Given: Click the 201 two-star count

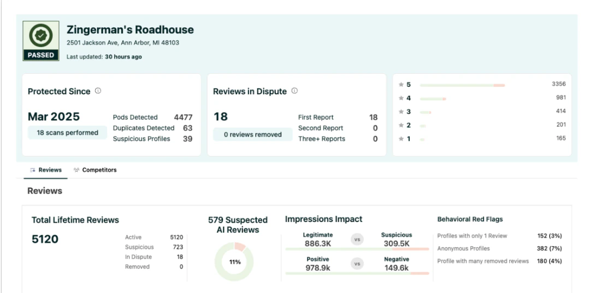Looking at the screenshot, I should [x=561, y=124].
